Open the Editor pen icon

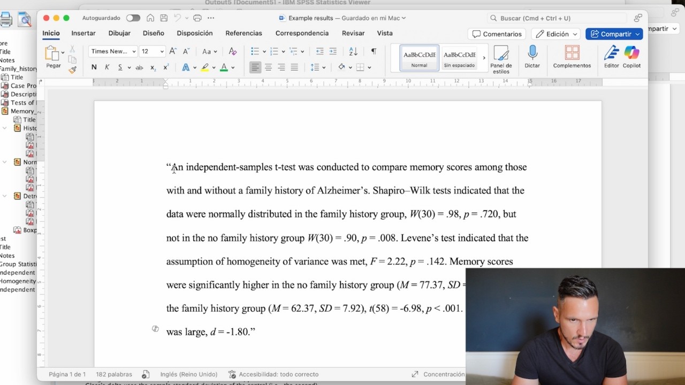point(611,57)
